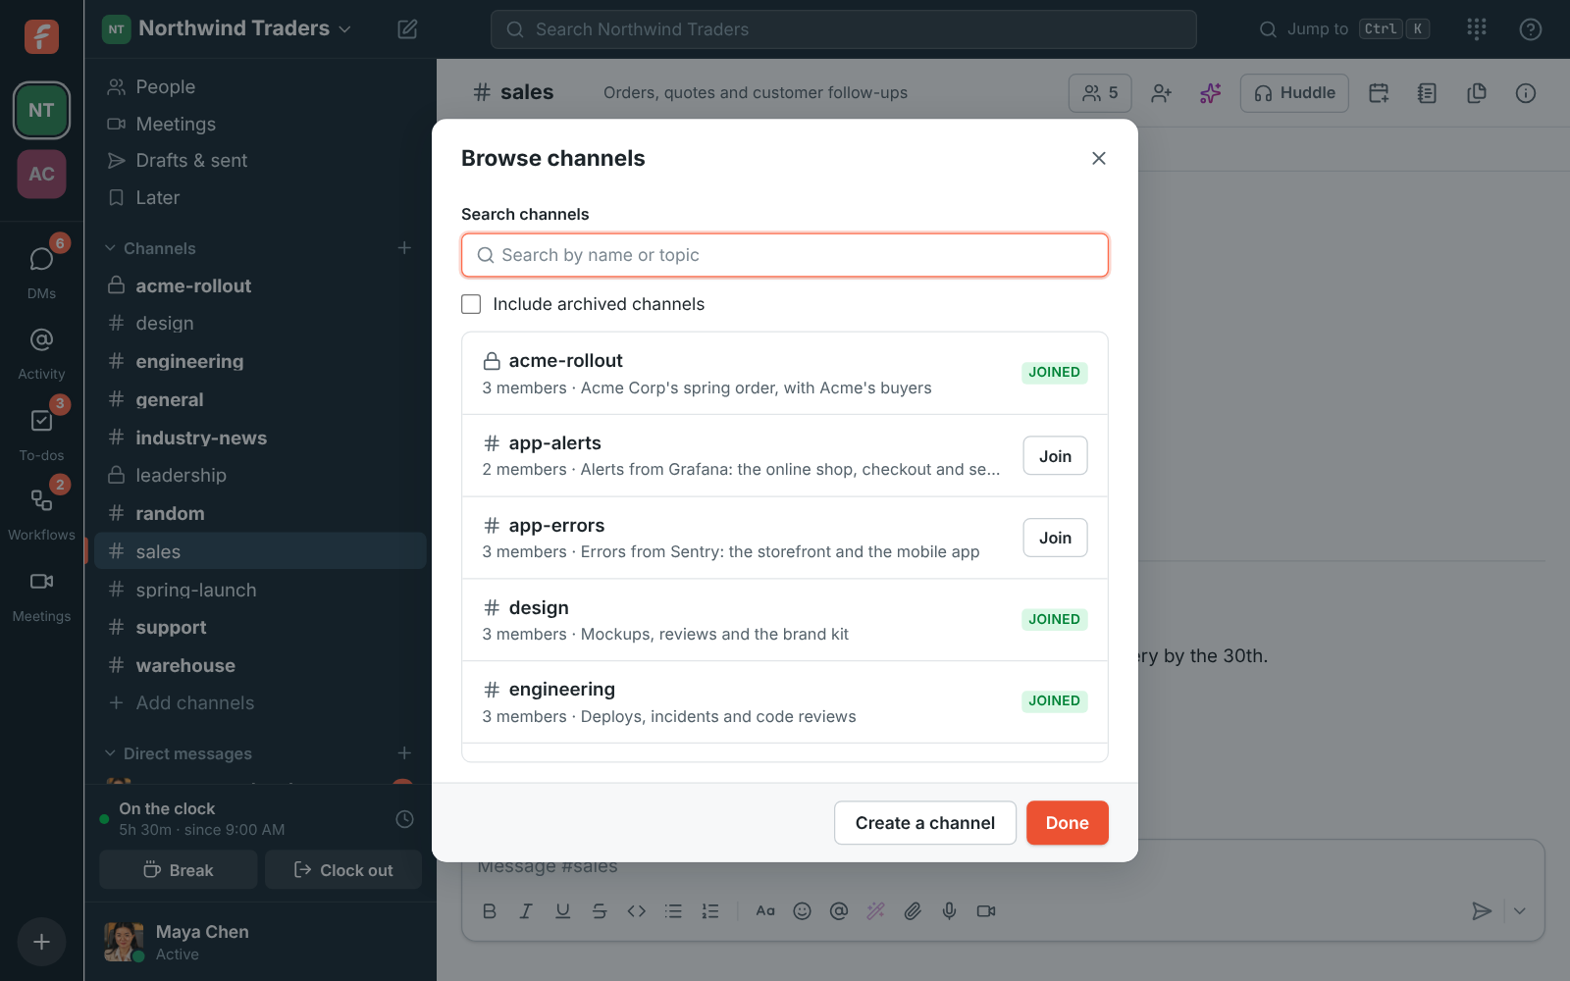Open the design row in Browse channels
This screenshot has height=981, width=1570.
(x=785, y=620)
